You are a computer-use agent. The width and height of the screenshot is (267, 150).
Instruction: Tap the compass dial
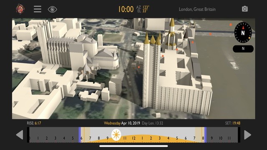pos(243,32)
